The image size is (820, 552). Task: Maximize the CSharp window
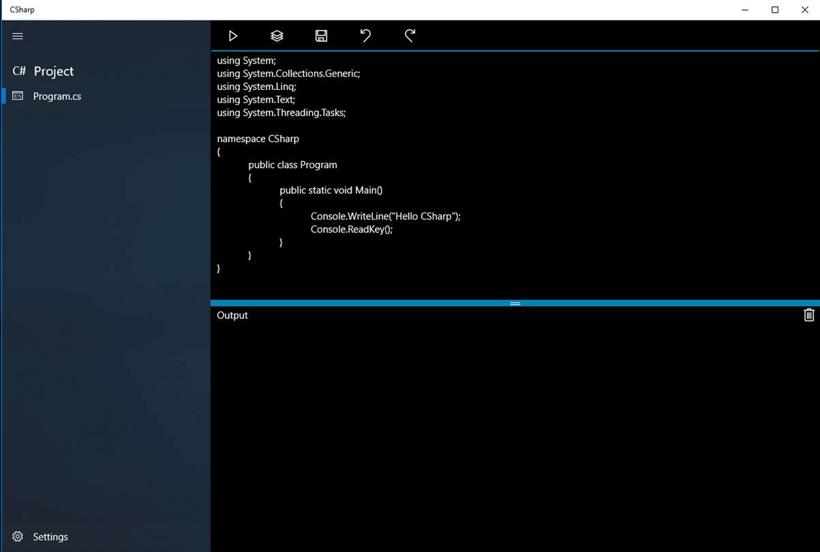click(x=775, y=10)
